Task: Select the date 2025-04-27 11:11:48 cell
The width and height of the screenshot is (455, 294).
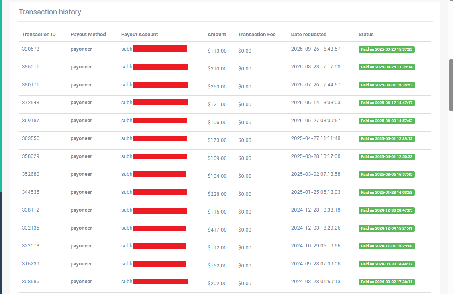Action: pyautogui.click(x=316, y=138)
